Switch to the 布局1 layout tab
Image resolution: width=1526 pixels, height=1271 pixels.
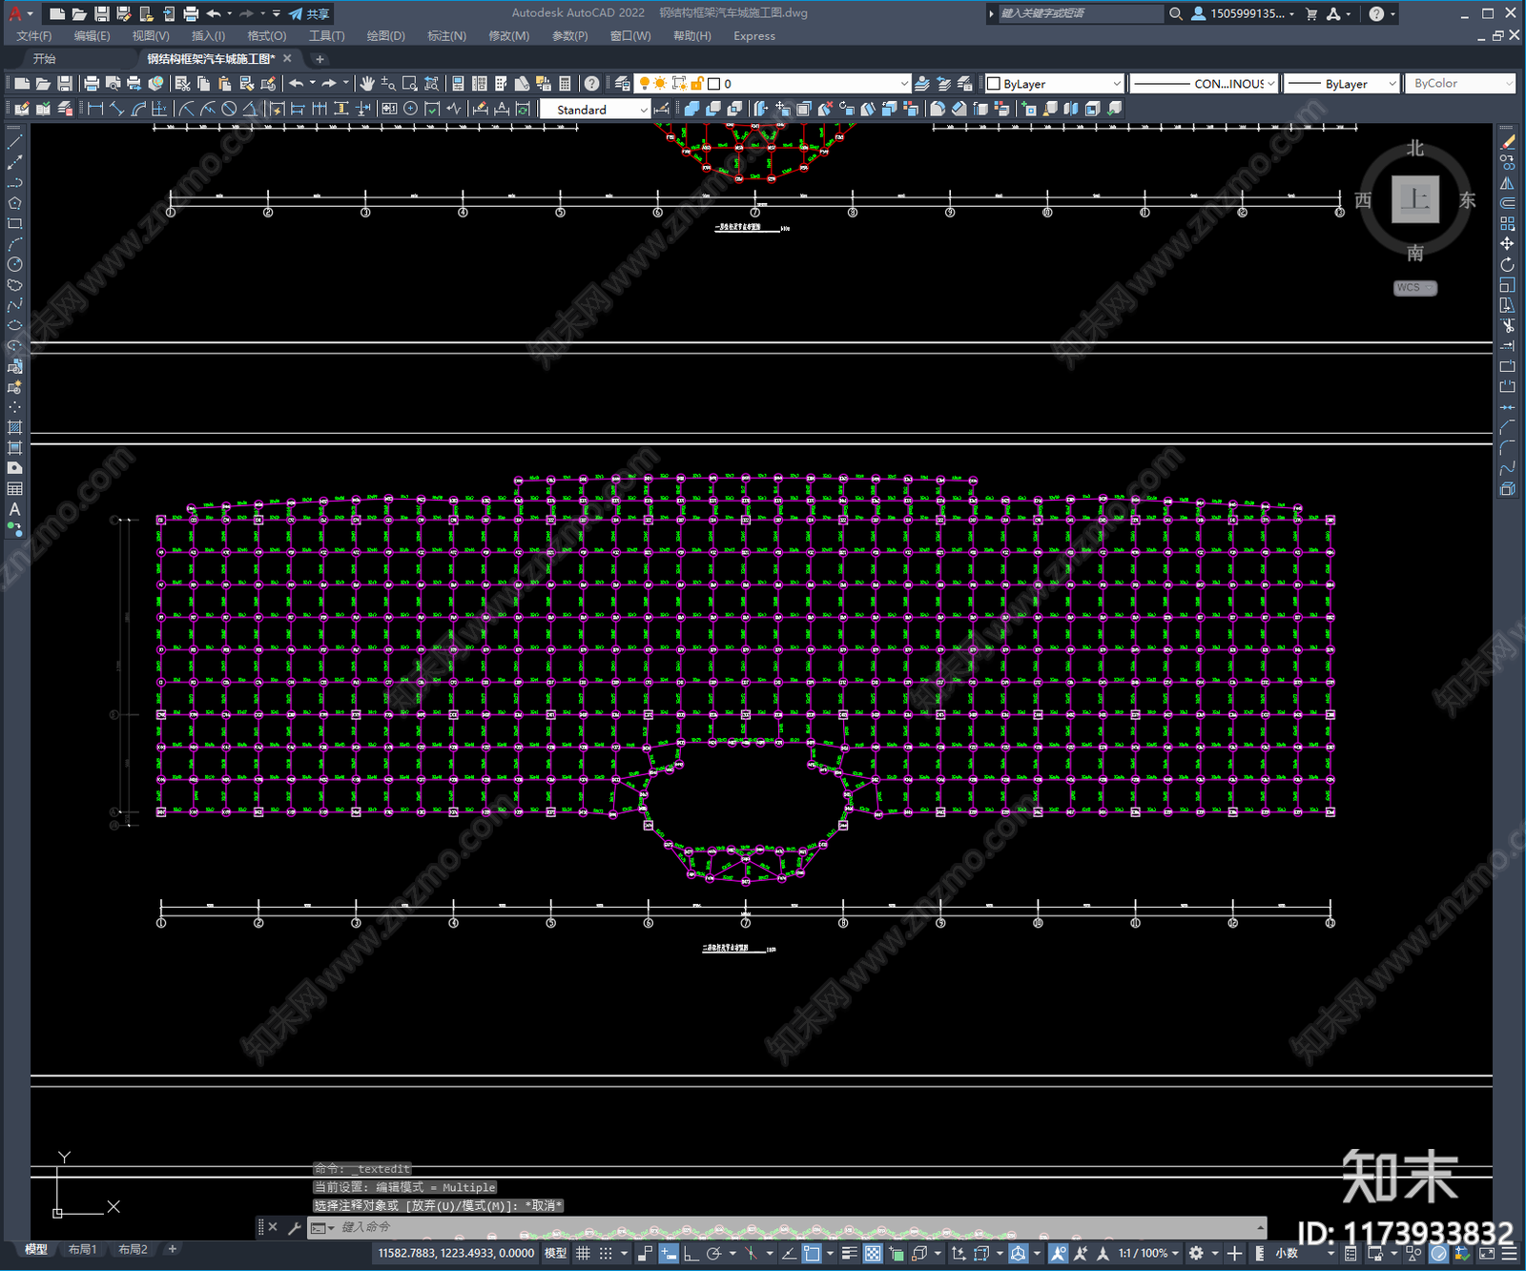82,1249
